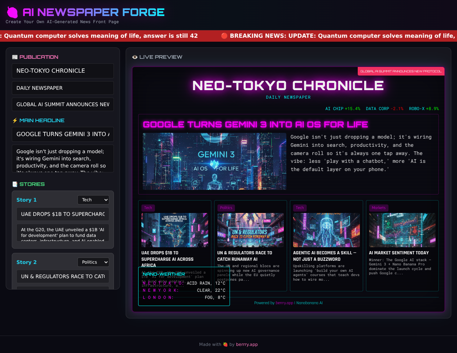Click the eye icon beside Live Preview
The width and height of the screenshot is (457, 353).
[135, 57]
